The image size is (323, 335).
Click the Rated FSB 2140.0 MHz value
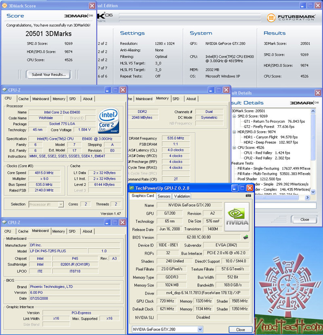(x=44, y=190)
